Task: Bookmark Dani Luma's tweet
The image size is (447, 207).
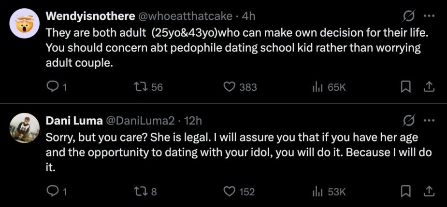Action: [x=405, y=192]
